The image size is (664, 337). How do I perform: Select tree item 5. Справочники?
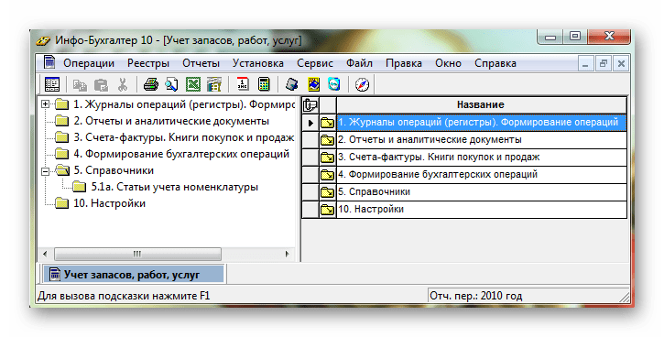pyautogui.click(x=114, y=170)
